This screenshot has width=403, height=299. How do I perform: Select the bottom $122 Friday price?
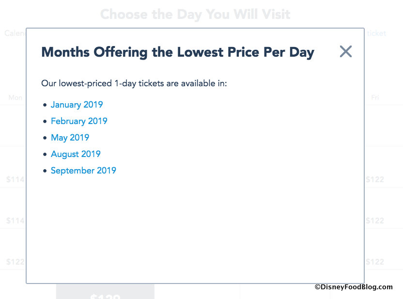(x=375, y=262)
